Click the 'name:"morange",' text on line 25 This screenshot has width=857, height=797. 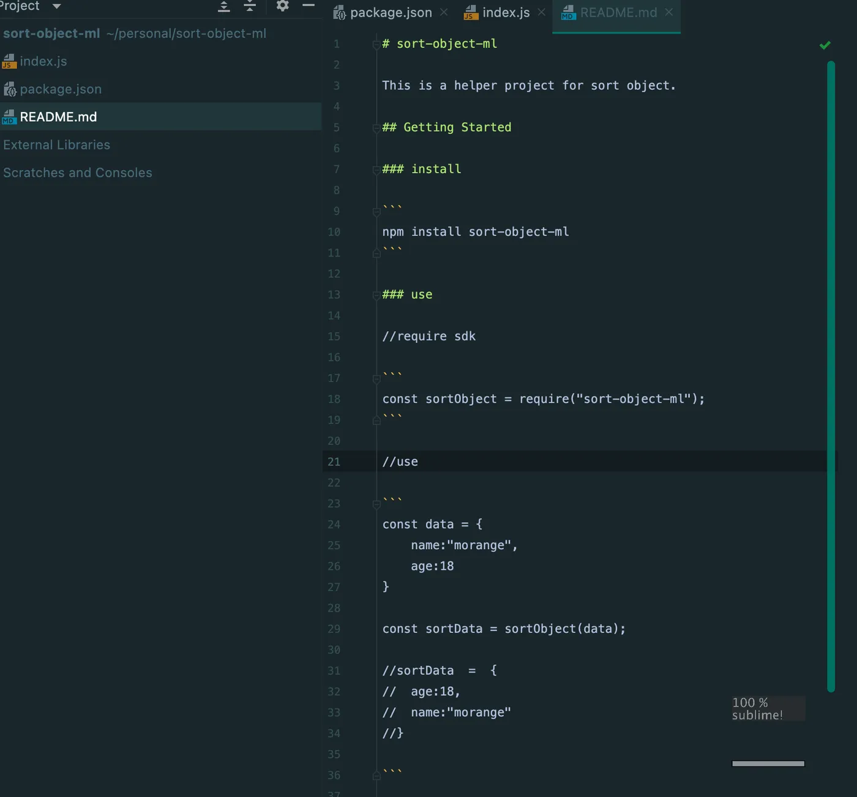464,545
